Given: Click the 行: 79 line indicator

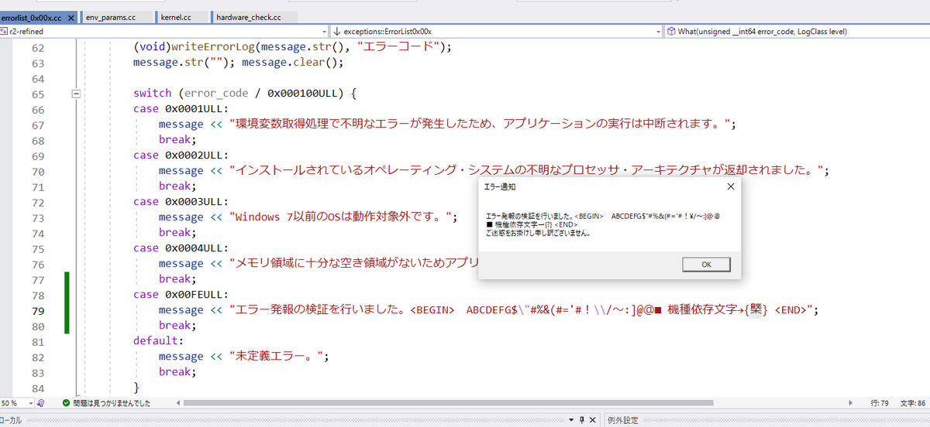Looking at the screenshot, I should [879, 403].
